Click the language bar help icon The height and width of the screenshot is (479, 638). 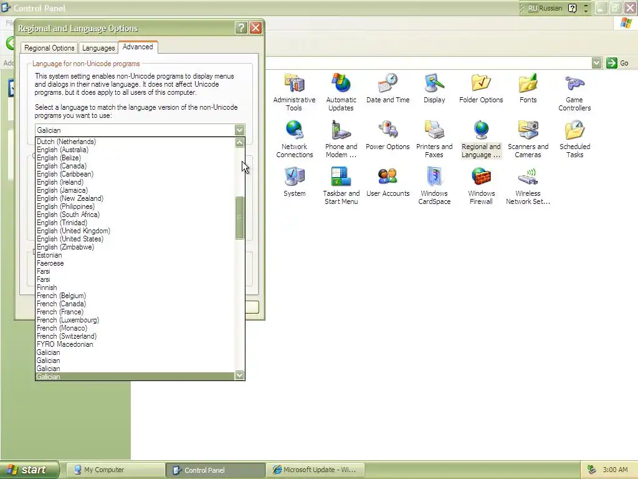572,8
